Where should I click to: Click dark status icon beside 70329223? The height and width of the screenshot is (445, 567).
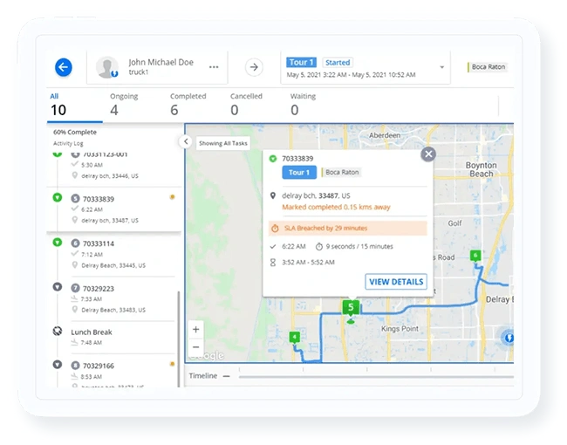[x=58, y=287]
